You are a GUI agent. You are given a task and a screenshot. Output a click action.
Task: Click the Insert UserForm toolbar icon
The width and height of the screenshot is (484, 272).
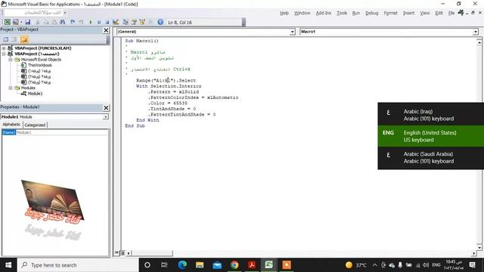pos(15,22)
